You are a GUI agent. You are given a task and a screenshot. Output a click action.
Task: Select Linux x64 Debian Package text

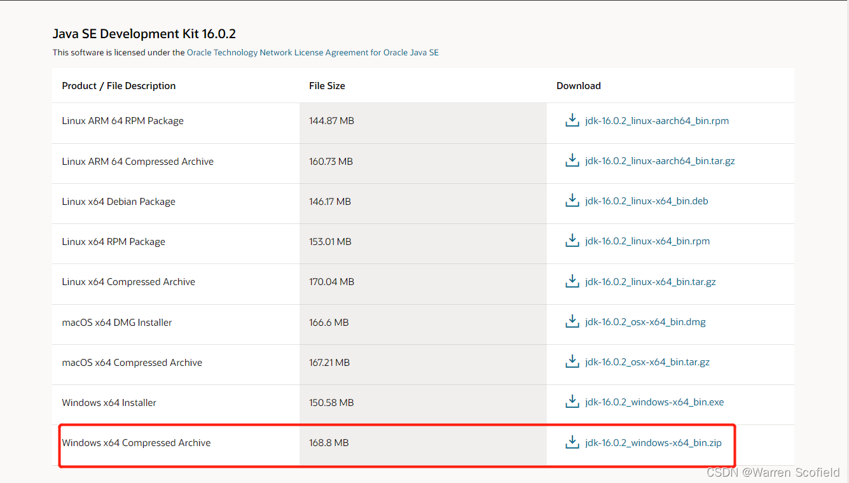tap(119, 202)
